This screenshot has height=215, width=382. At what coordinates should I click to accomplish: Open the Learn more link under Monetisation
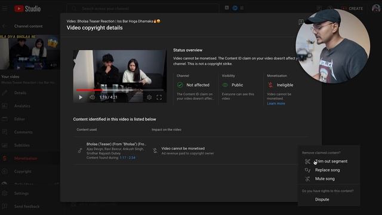point(276,103)
